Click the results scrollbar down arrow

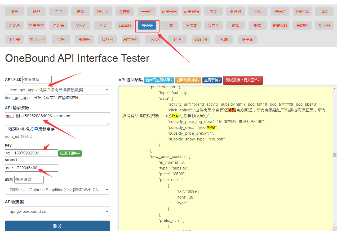pos(335,224)
